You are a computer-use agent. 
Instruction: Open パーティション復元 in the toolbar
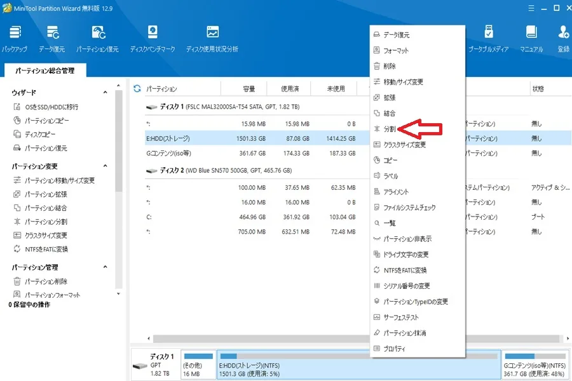click(97, 39)
